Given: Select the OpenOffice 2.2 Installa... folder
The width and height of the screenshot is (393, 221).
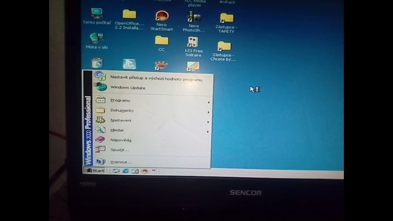Looking at the screenshot, I should pyautogui.click(x=129, y=20).
